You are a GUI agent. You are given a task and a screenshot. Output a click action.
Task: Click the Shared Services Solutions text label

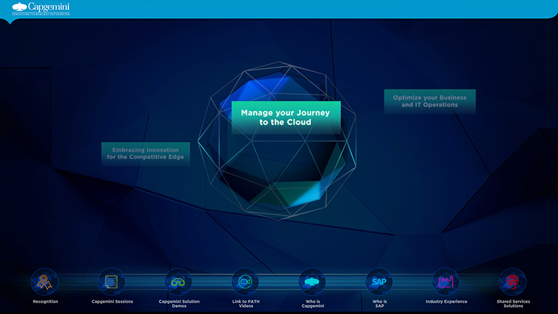tap(513, 304)
